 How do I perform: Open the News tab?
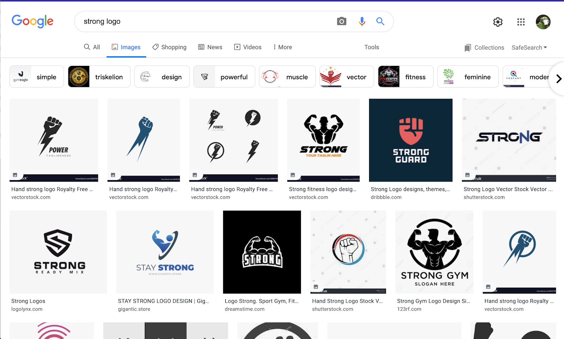point(210,47)
